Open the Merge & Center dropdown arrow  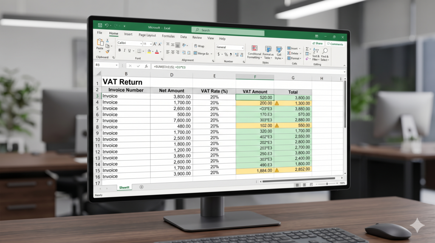[212, 54]
